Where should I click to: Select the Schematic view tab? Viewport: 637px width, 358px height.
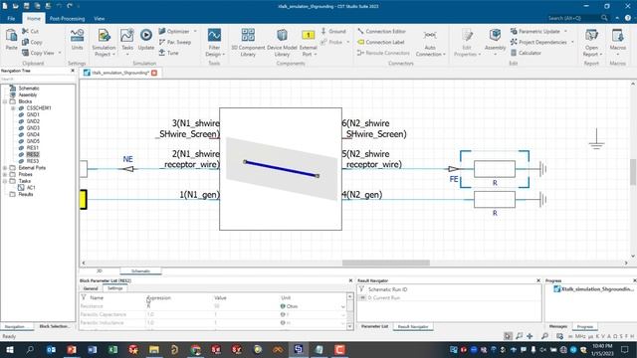point(140,270)
